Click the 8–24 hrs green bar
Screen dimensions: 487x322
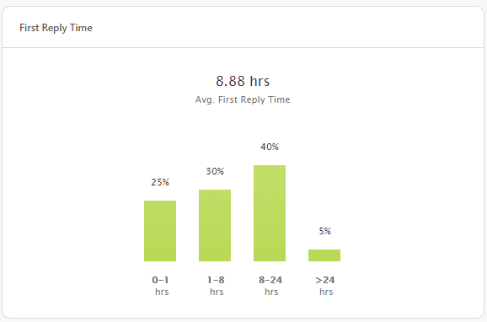270,213
